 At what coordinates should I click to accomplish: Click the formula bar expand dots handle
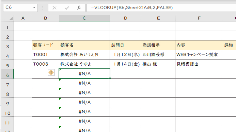[x=43, y=8]
